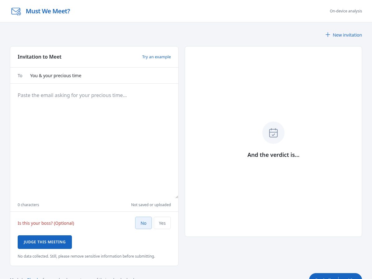Select Yes for the boss question

coord(162,223)
